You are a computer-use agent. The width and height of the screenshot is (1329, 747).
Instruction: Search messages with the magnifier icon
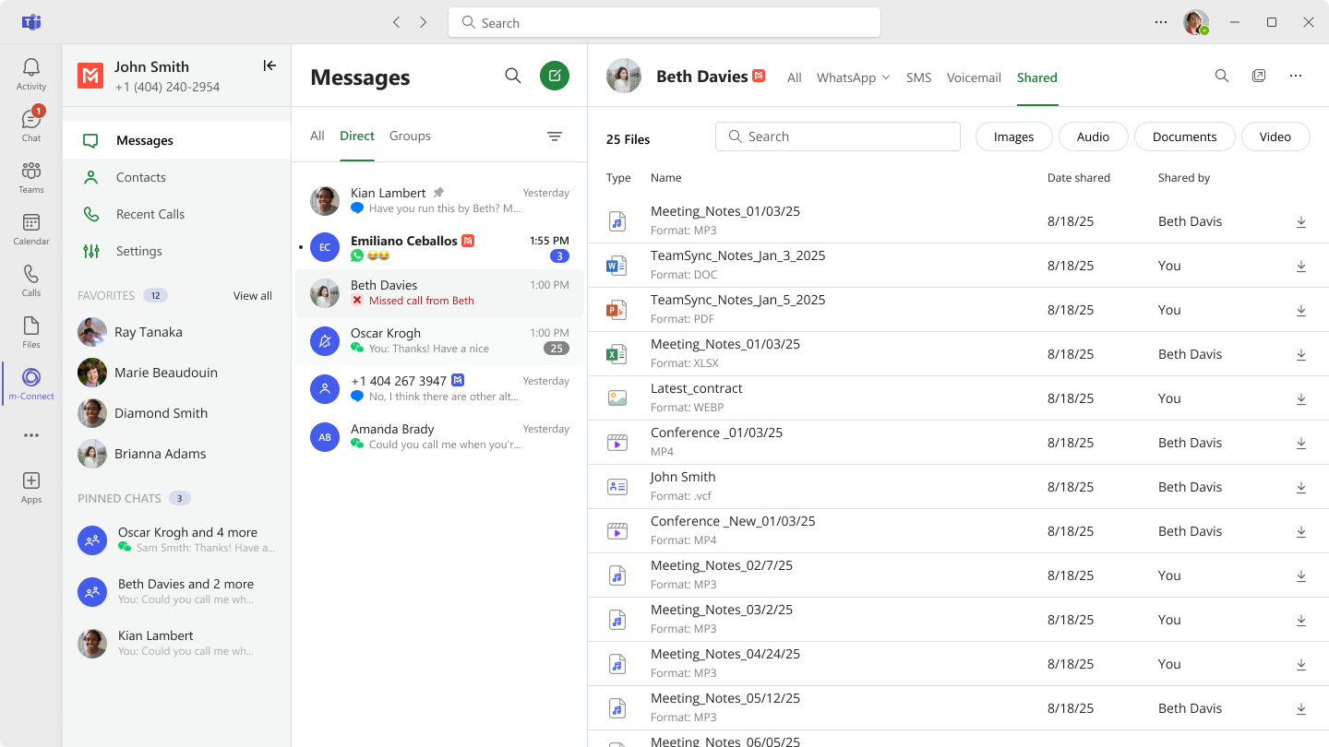coord(513,76)
